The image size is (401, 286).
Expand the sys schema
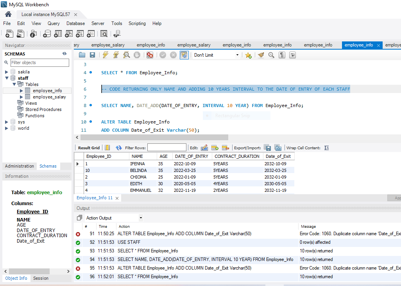(7, 122)
